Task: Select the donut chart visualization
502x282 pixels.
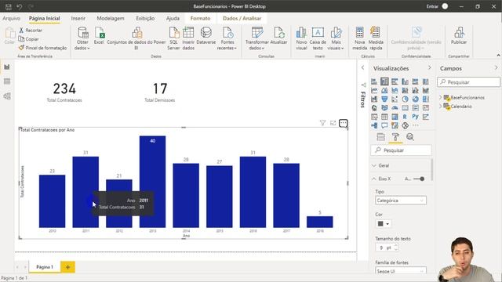Action: (x=415, y=99)
